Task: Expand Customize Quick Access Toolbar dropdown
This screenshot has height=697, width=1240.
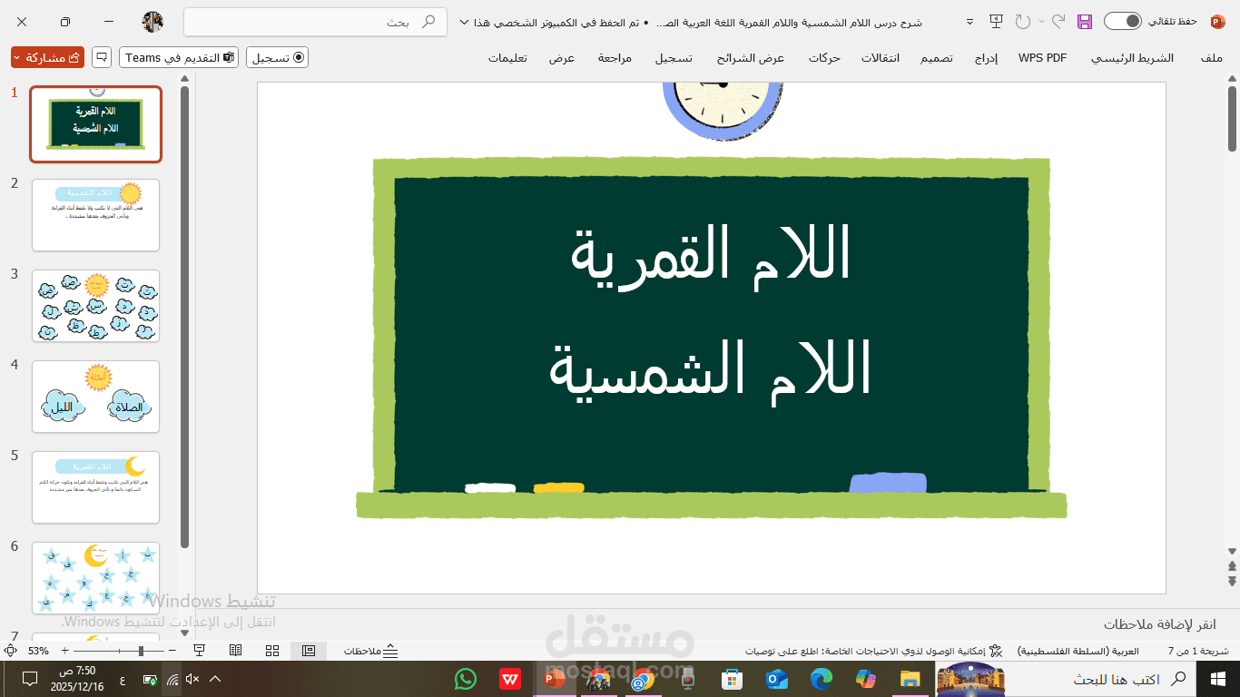Action: (x=969, y=21)
